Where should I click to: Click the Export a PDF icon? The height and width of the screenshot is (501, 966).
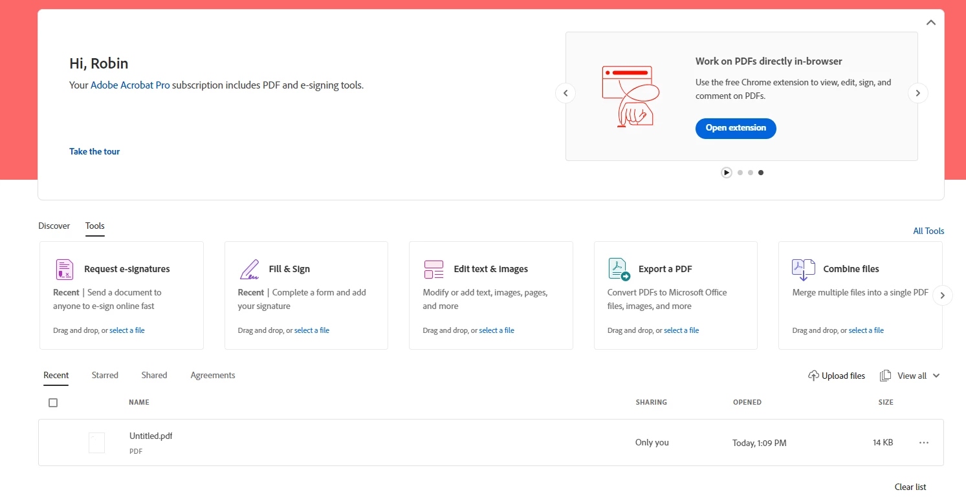(619, 269)
